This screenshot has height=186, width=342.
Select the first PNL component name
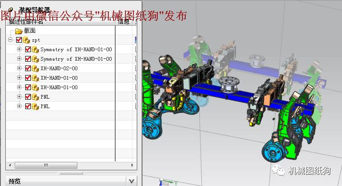click(x=45, y=97)
